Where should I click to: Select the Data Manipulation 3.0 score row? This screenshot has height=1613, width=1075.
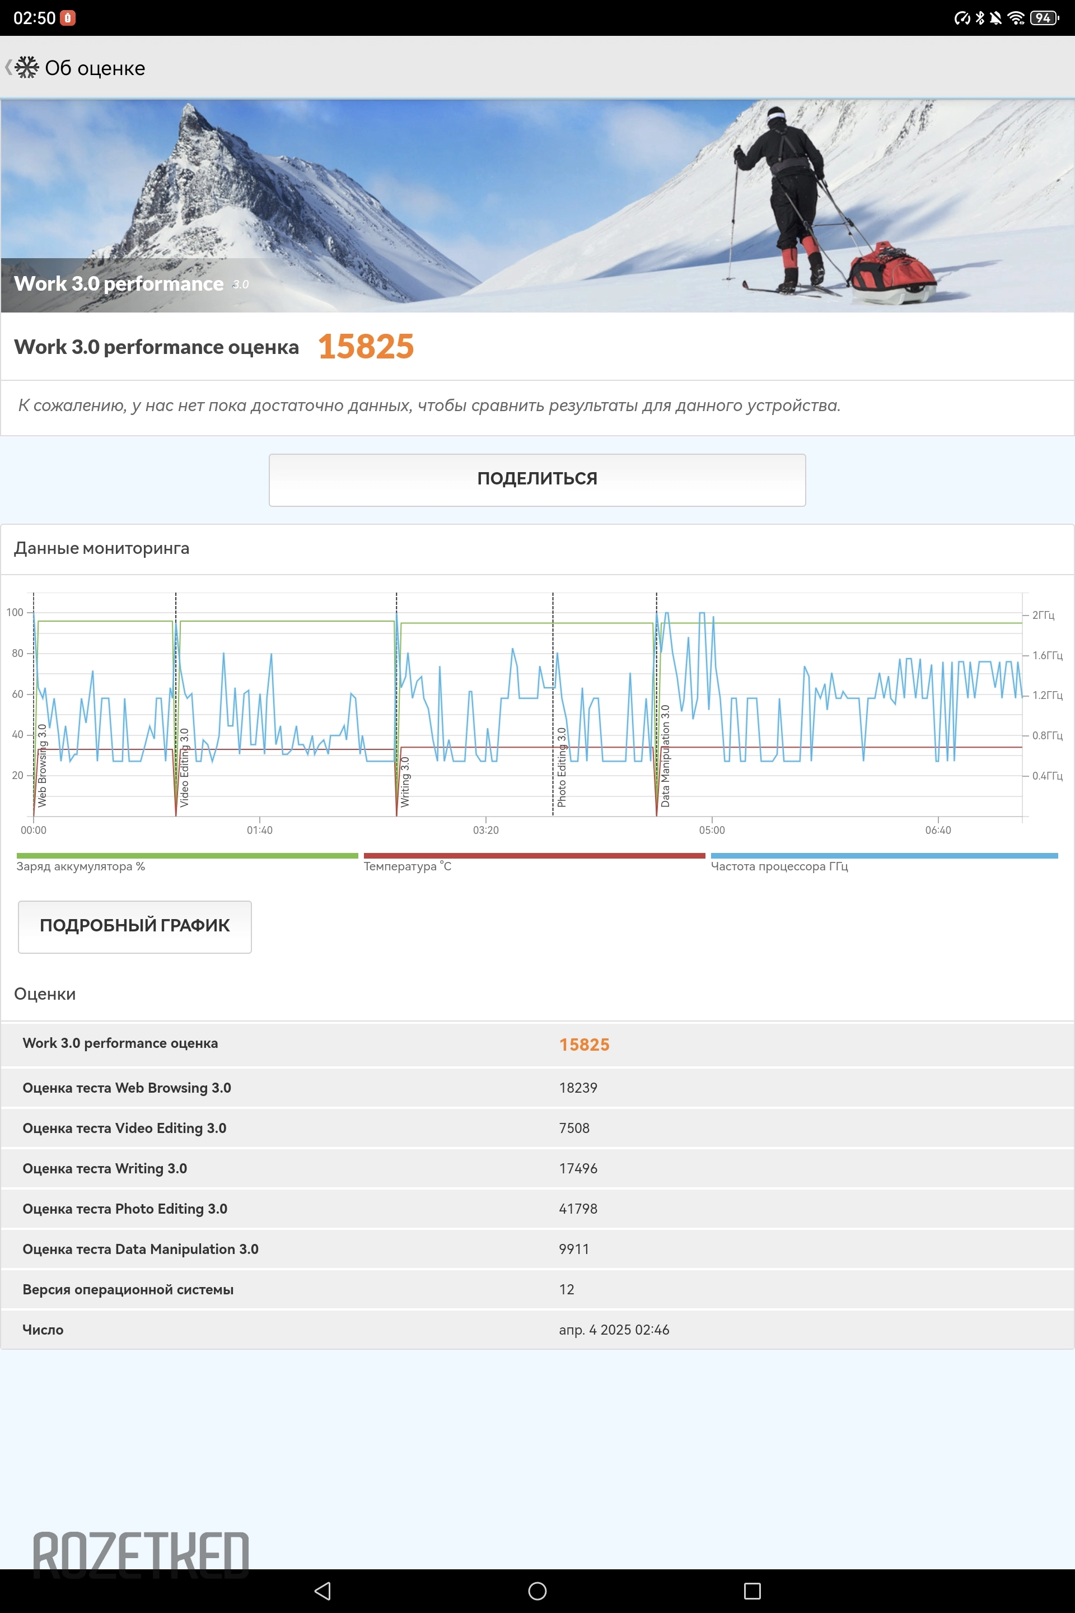pos(537,1250)
